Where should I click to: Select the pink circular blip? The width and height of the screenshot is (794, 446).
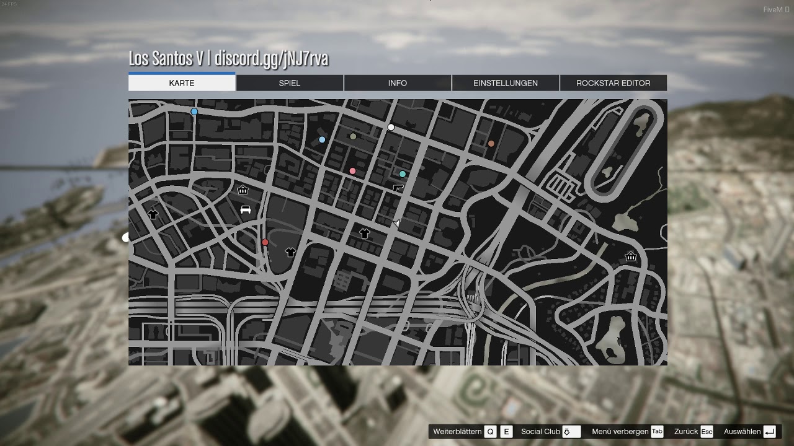pos(352,171)
